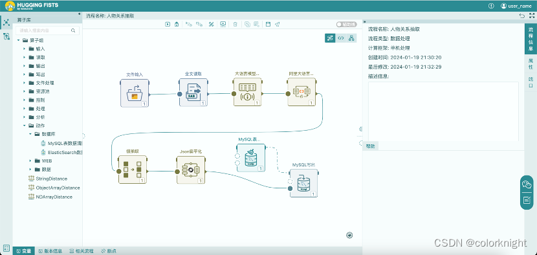
Task: Select the ObjectArrayDistance tree item
Action: (54, 188)
